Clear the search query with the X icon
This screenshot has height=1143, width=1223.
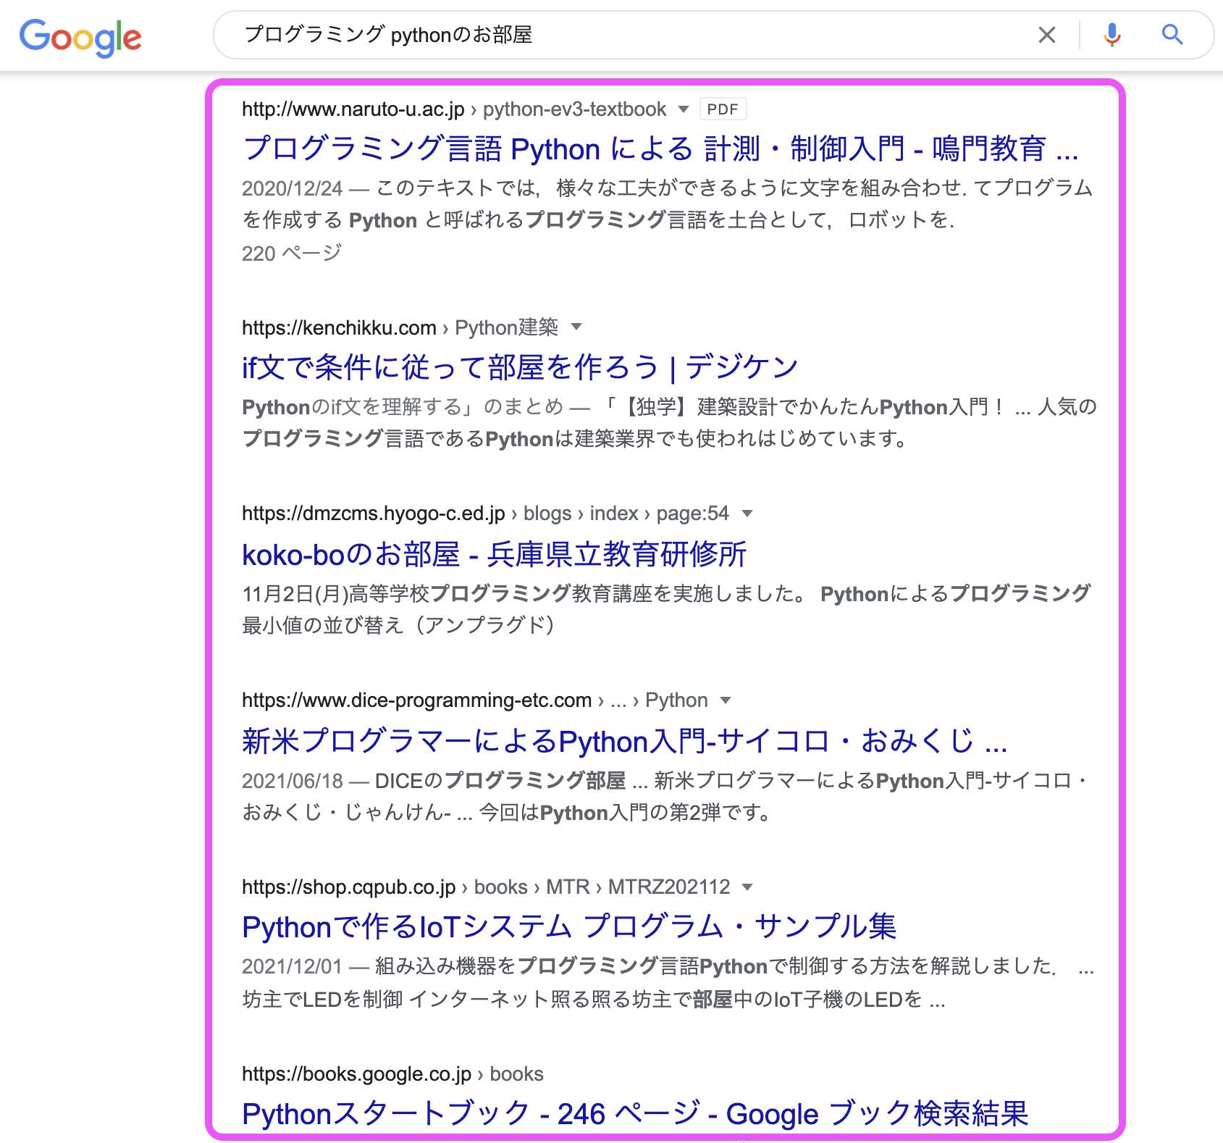coord(1046,35)
